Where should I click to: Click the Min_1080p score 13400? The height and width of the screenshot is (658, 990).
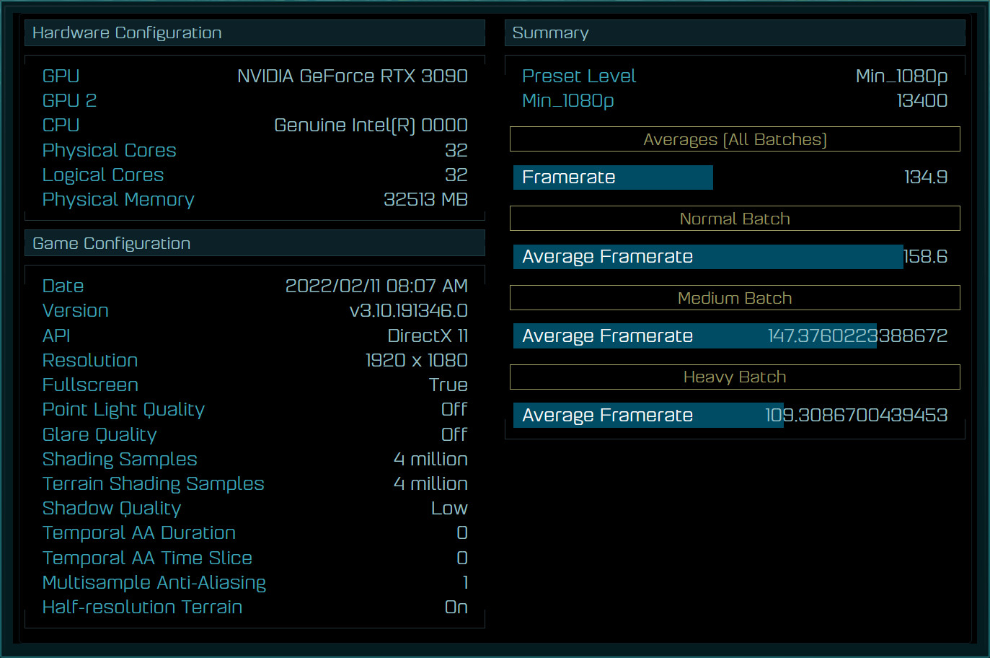tap(922, 100)
